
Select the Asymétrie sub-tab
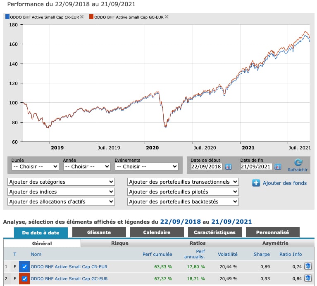click(275, 243)
